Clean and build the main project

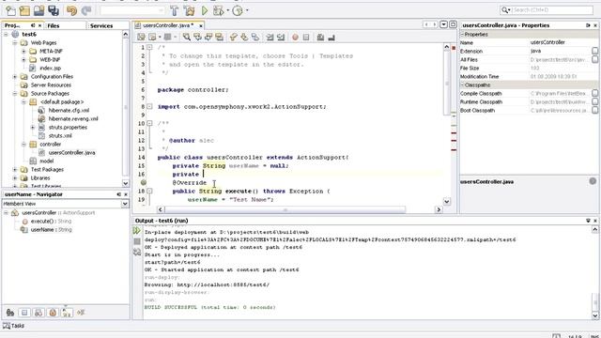(189, 10)
